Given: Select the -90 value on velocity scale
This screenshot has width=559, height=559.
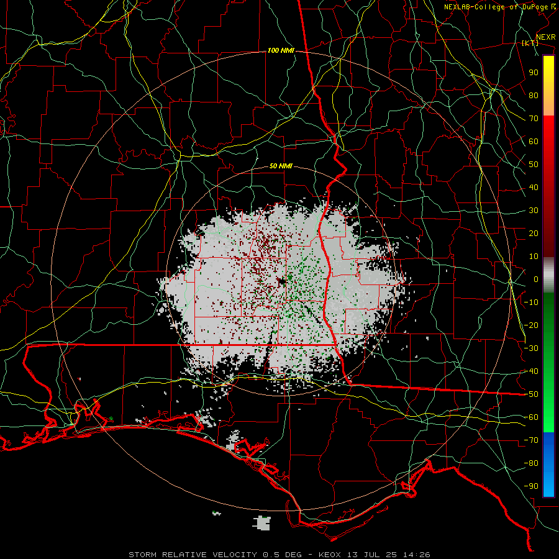Looking at the screenshot, I should pos(531,486).
